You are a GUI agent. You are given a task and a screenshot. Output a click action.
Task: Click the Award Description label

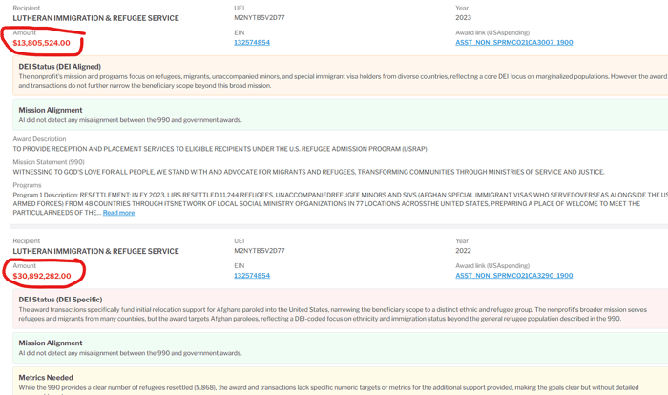tap(38, 139)
